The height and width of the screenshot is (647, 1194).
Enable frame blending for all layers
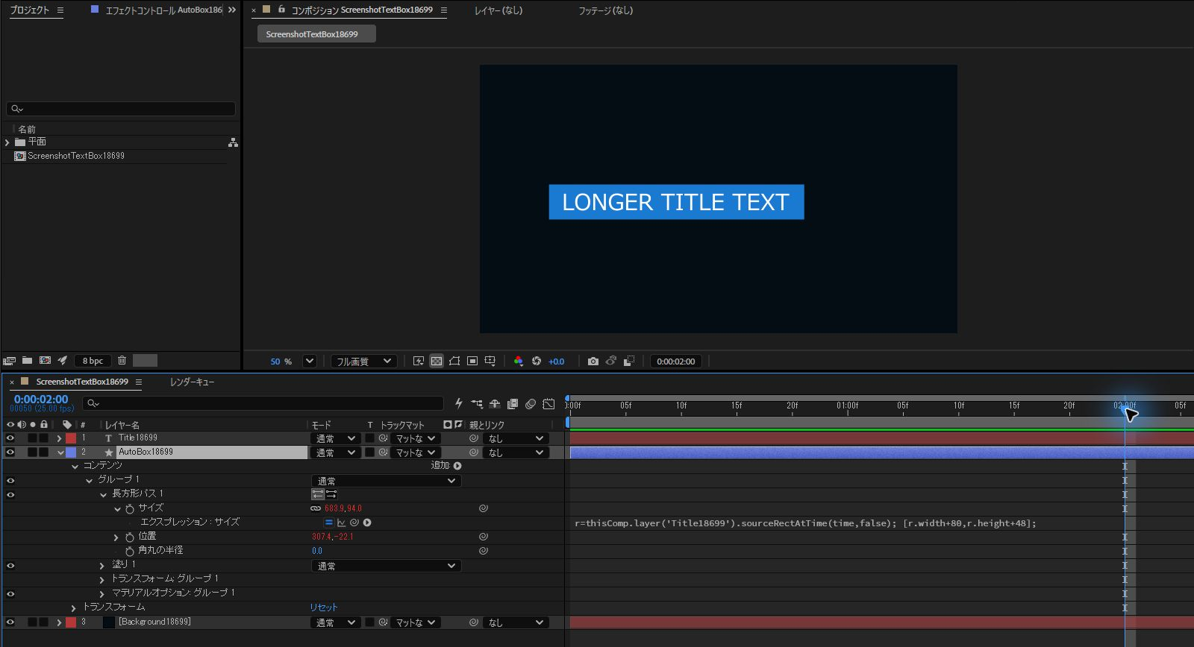tap(513, 404)
